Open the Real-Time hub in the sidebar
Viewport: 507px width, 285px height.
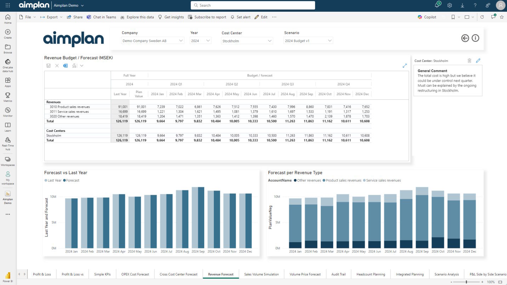pos(8,144)
